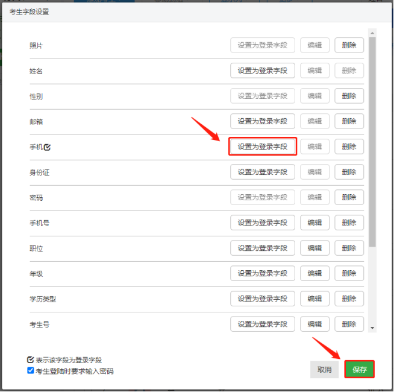
Task: Set 姓名 as login field
Action: [x=263, y=71]
